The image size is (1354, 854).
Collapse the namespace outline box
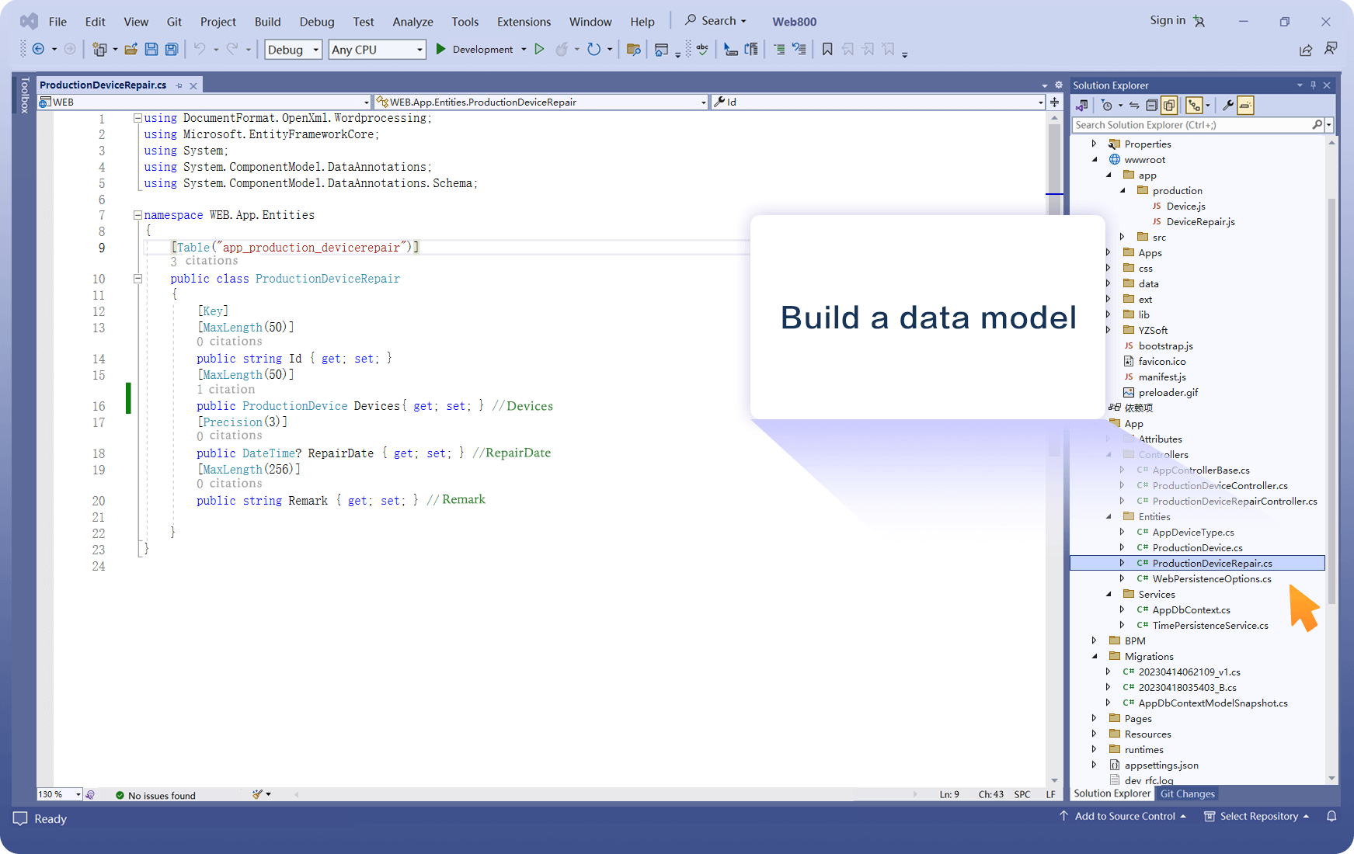[137, 215]
